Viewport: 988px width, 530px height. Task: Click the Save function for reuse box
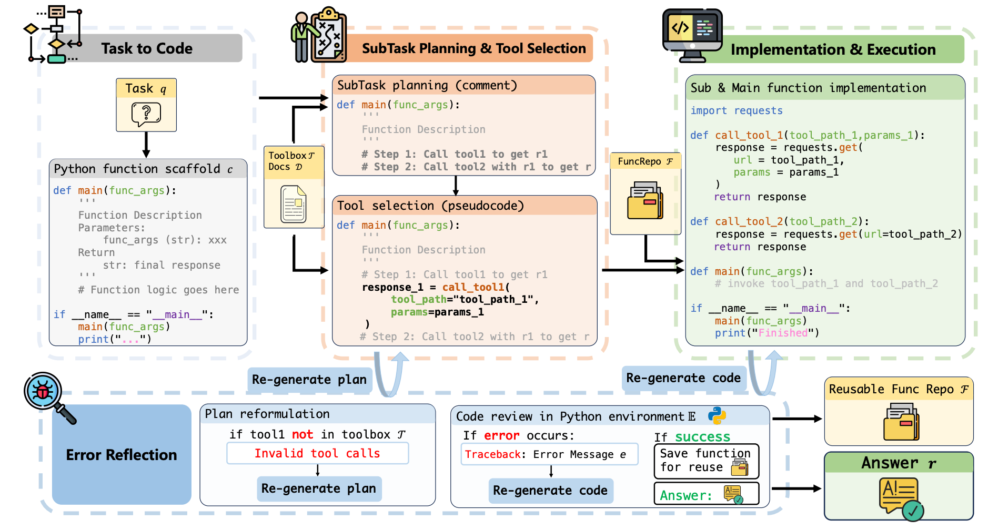[x=705, y=461]
